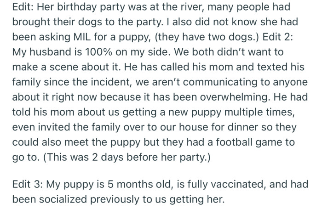Click the word "Edit:" at the start
Screen dimensions: 322x209
click(x=23, y=7)
